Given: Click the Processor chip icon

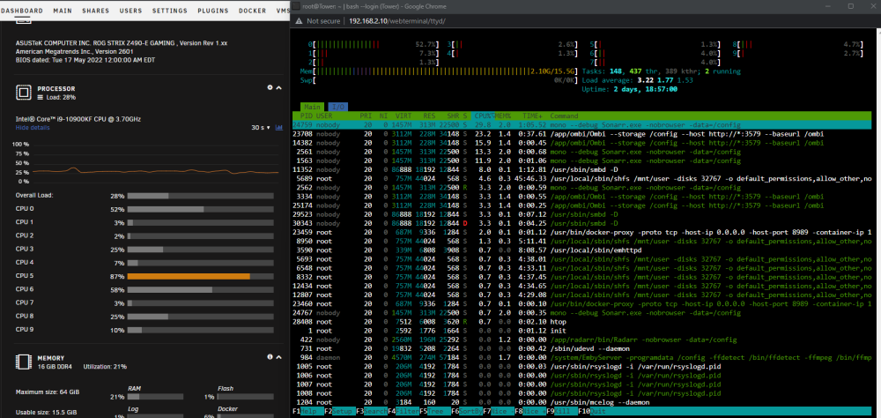Looking at the screenshot, I should click(x=23, y=93).
